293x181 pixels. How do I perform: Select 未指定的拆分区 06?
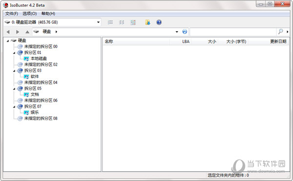pos(41,100)
